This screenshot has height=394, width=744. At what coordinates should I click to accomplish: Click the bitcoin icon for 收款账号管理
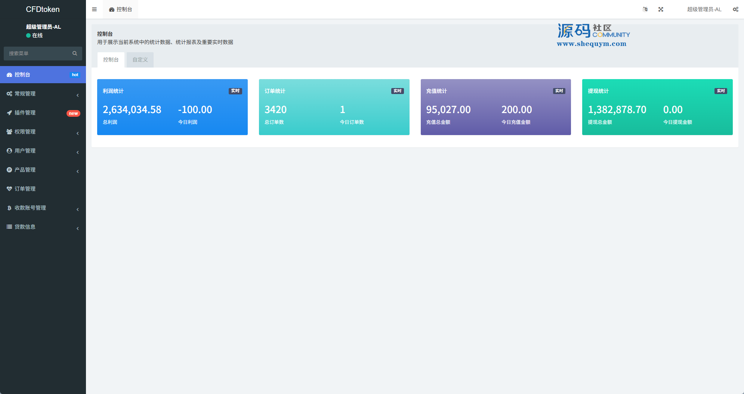9,208
